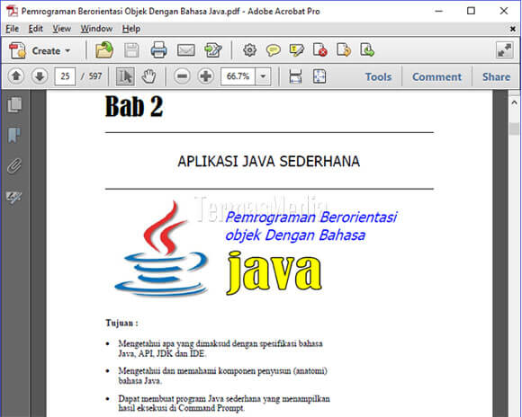The image size is (522, 417).
Task: Close the document with menu bar X
Action: pyautogui.click(x=513, y=30)
